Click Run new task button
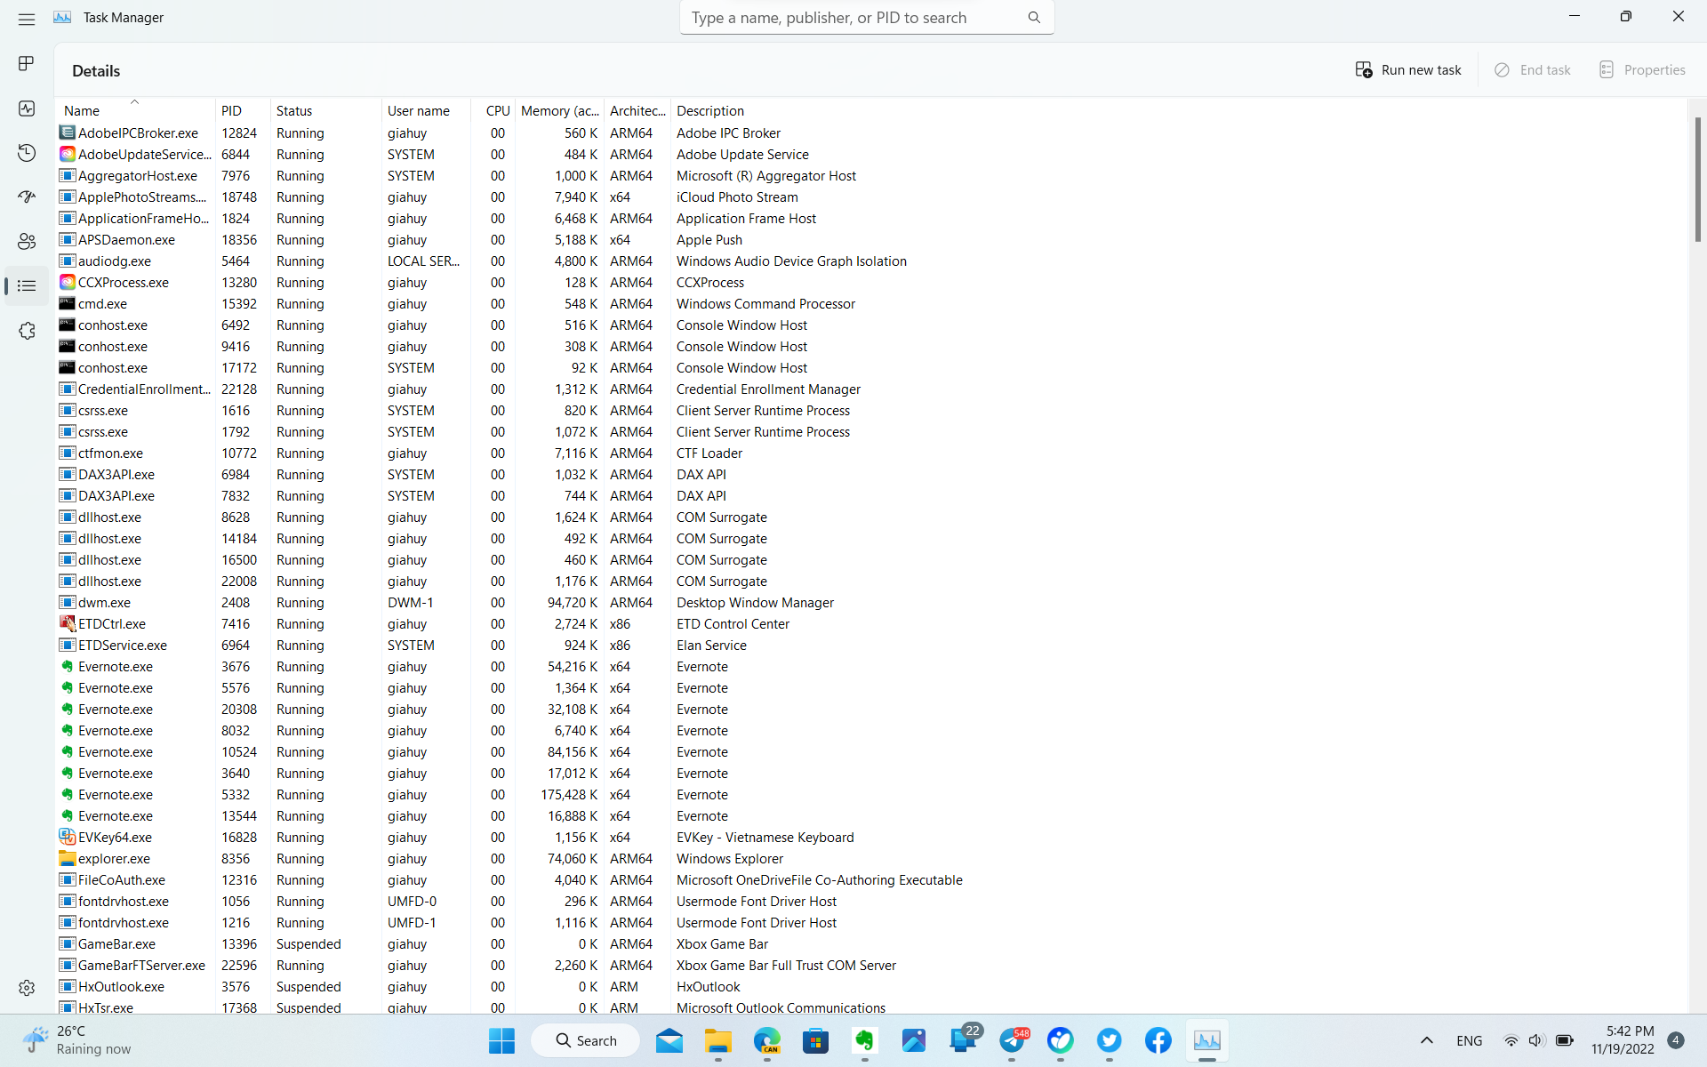This screenshot has height=1067, width=1707. click(x=1407, y=70)
